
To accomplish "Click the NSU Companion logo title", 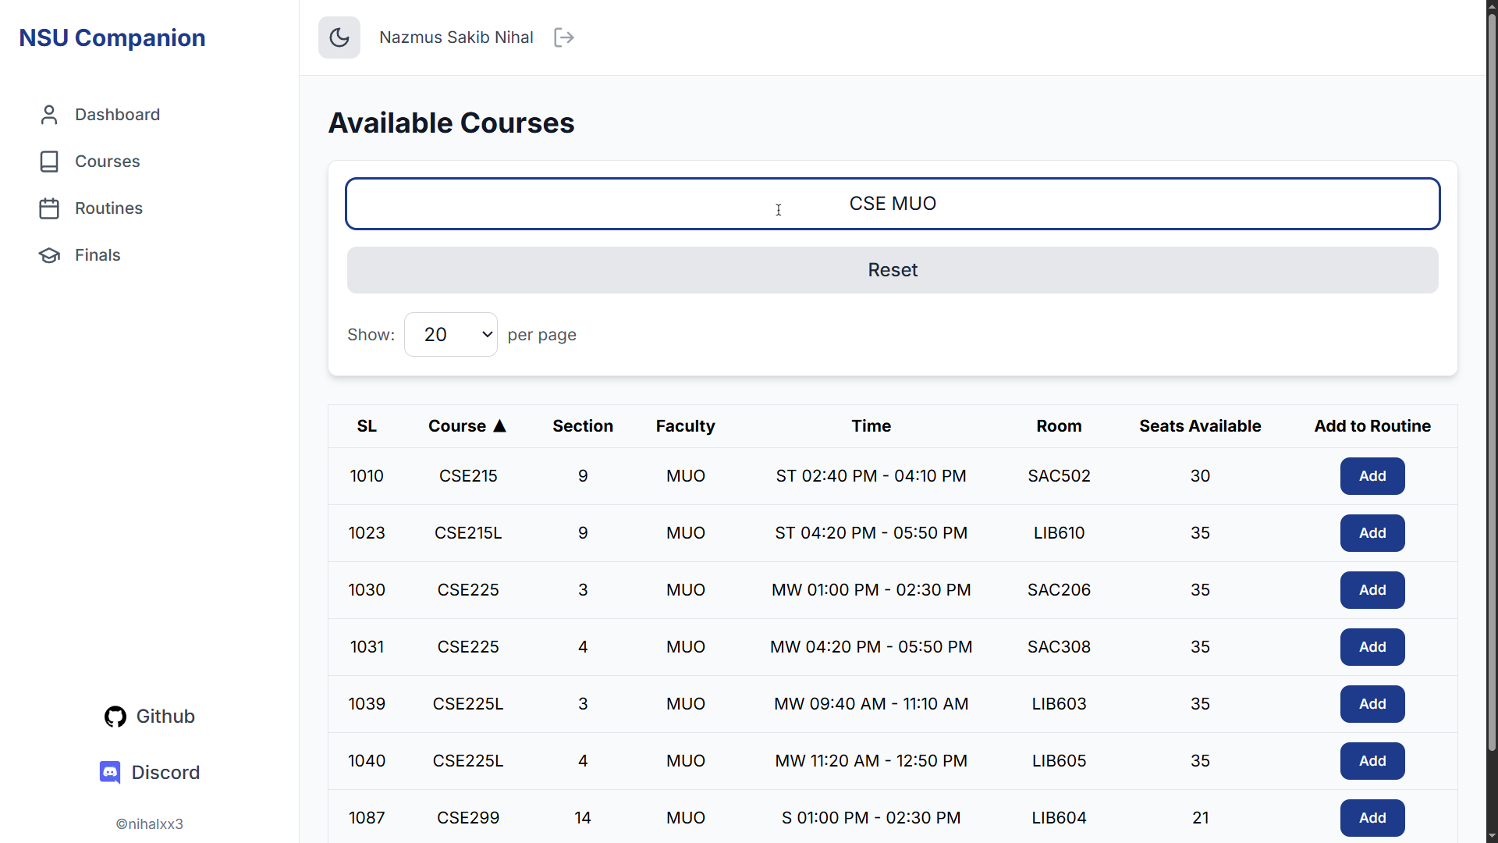I will (112, 37).
